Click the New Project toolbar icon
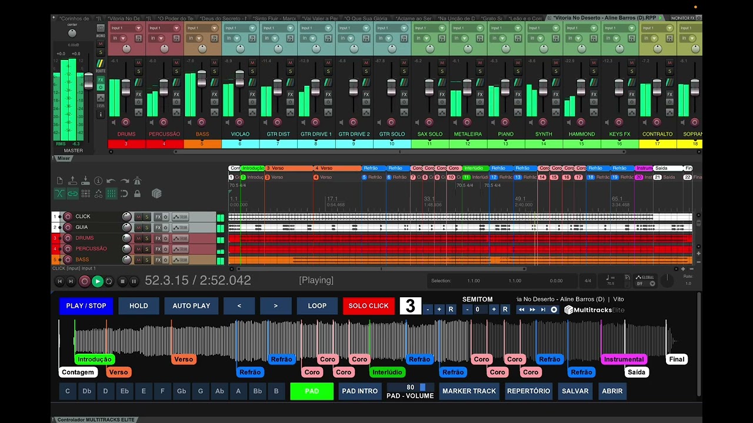 (x=59, y=181)
